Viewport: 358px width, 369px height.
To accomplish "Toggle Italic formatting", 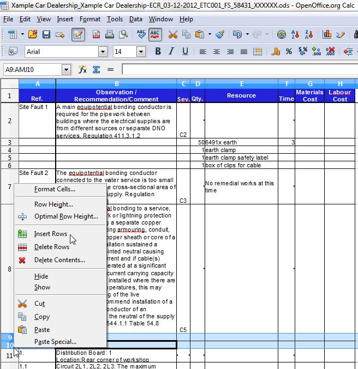I will tap(171, 51).
